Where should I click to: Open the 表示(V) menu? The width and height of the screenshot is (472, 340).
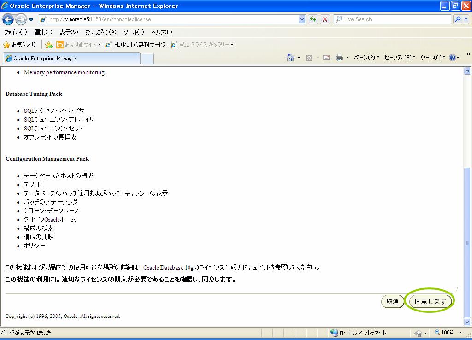pyautogui.click(x=69, y=32)
